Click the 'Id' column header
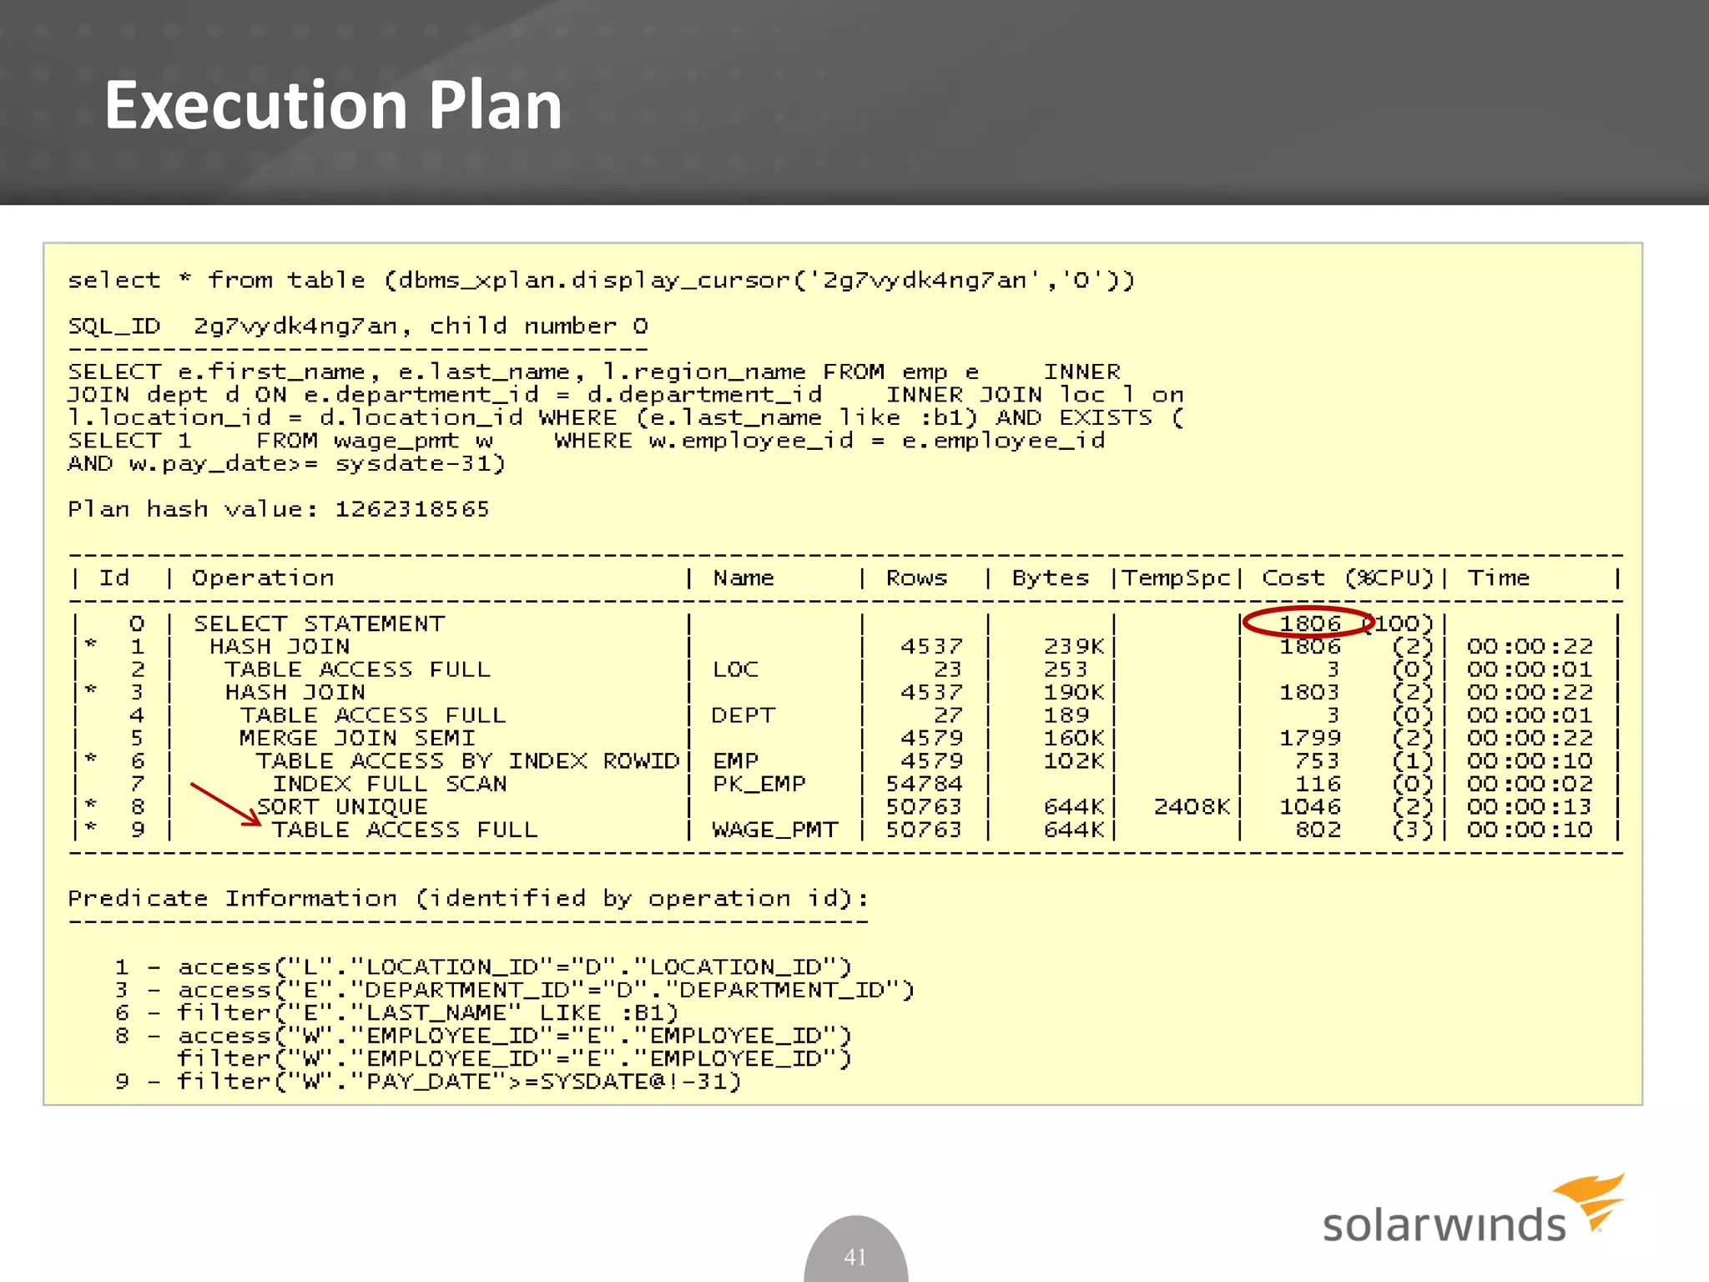 114,578
